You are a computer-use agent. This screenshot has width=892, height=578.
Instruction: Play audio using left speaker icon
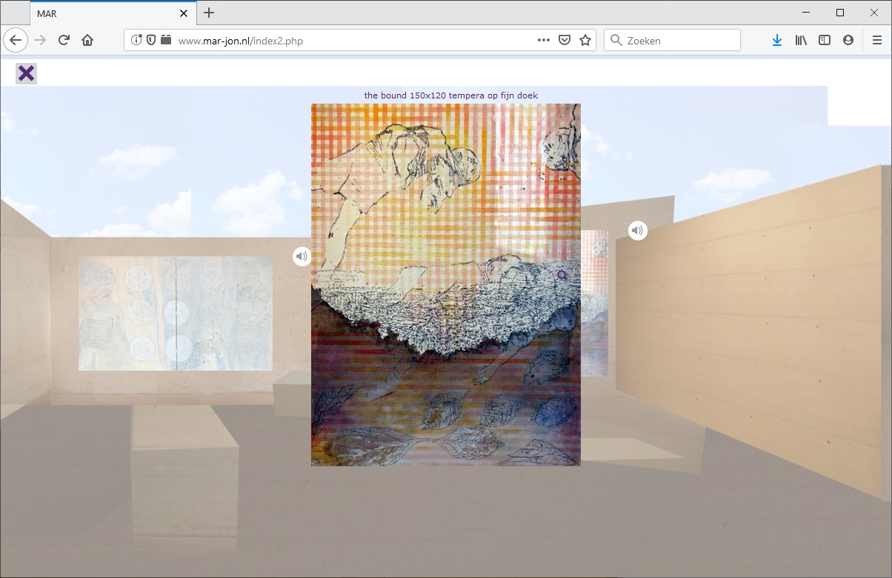tap(302, 256)
